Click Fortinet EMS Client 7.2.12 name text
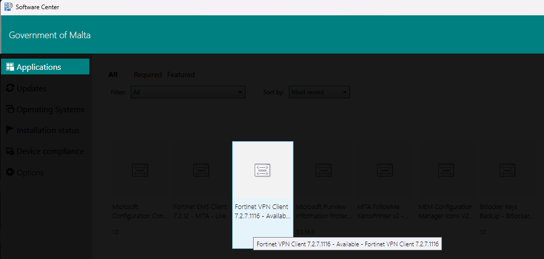This screenshot has height=259, width=544. [200, 211]
